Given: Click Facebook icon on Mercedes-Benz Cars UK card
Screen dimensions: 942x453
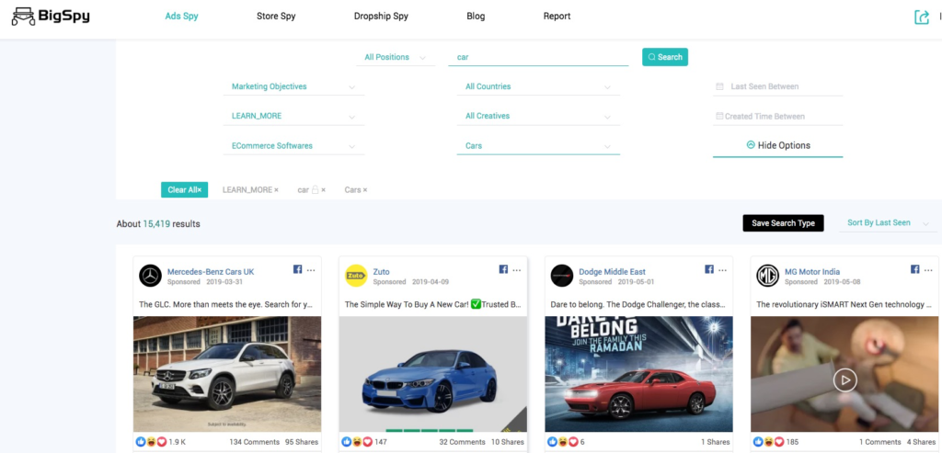Looking at the screenshot, I should click(x=297, y=269).
